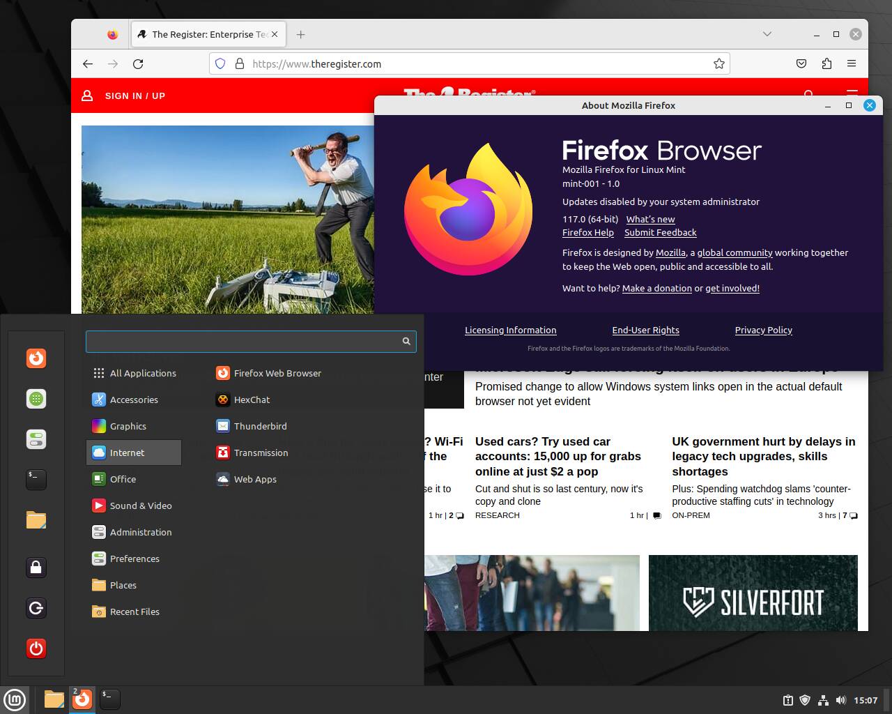
Task: Select Administration category
Action: tap(134, 532)
